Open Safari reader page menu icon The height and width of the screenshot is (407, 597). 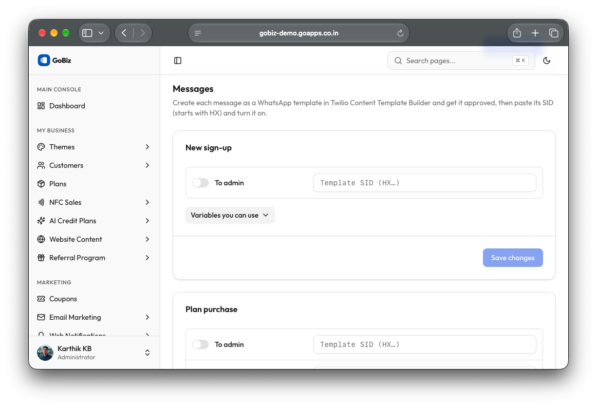click(198, 33)
